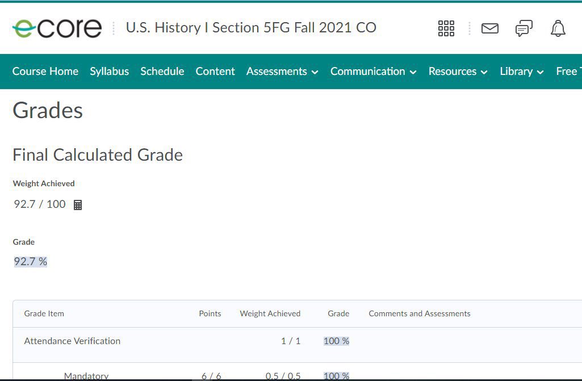Click the Weight Achieved label above 92.7 / 100

[x=44, y=183]
